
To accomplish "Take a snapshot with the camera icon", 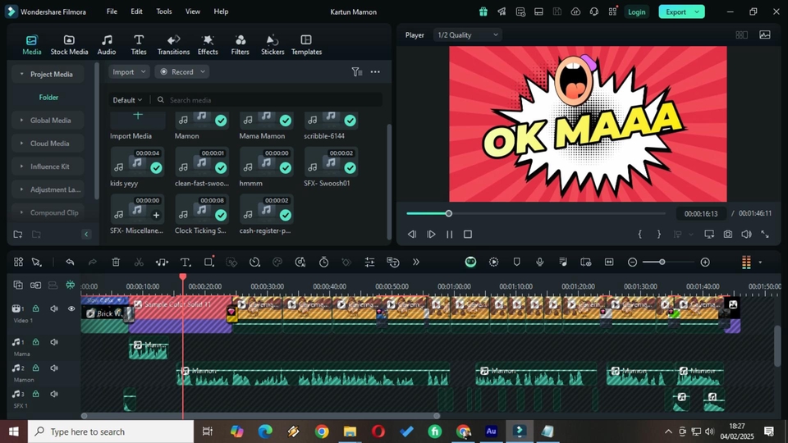I will pyautogui.click(x=728, y=235).
